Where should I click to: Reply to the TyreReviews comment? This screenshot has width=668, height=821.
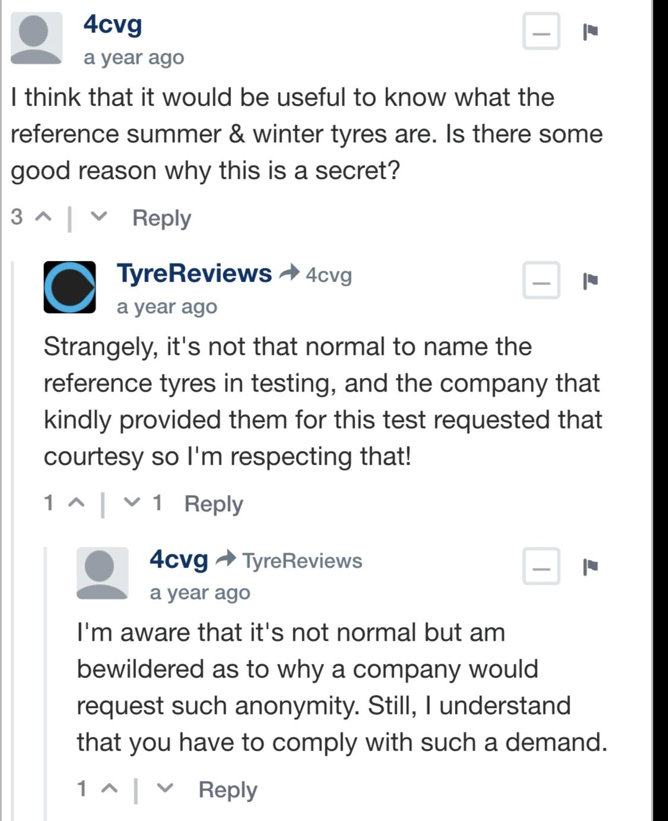coord(213,504)
